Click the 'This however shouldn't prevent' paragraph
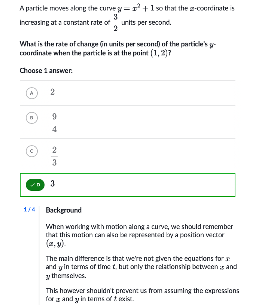 [x=142, y=295]
